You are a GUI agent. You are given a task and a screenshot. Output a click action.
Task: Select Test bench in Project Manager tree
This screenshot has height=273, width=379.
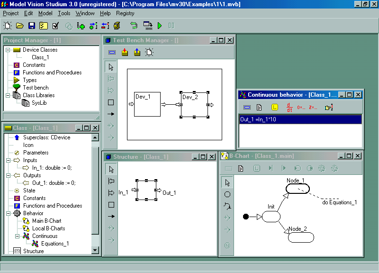pos(36,88)
